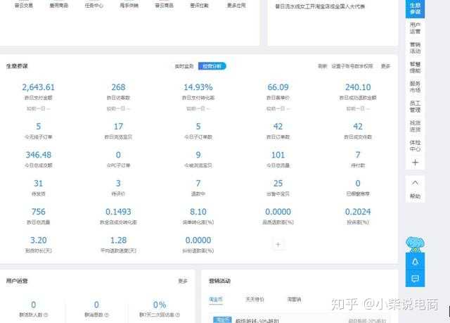Click the 25 items-on-sale value
Viewport: 450px width, 323px height.
coord(278,183)
